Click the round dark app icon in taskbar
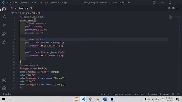Screen dimensions: 182x102 click(112, 99)
